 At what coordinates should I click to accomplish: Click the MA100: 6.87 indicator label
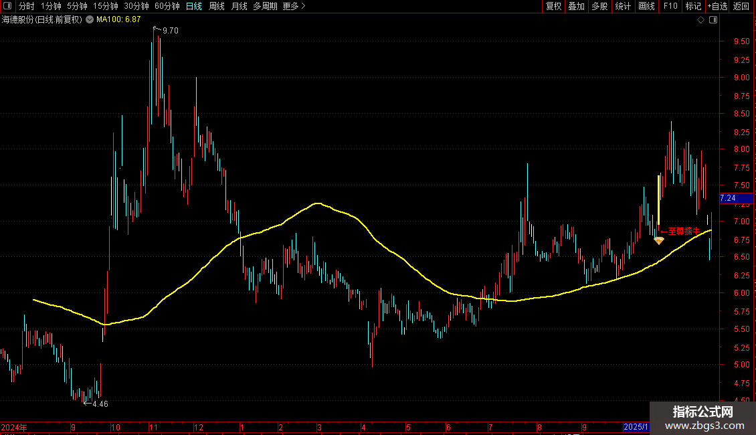click(x=118, y=20)
